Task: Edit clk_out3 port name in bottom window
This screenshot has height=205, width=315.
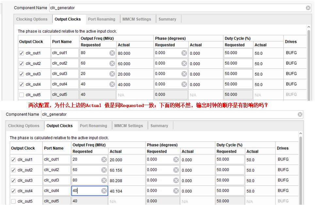Action: pyautogui.click(x=57, y=180)
